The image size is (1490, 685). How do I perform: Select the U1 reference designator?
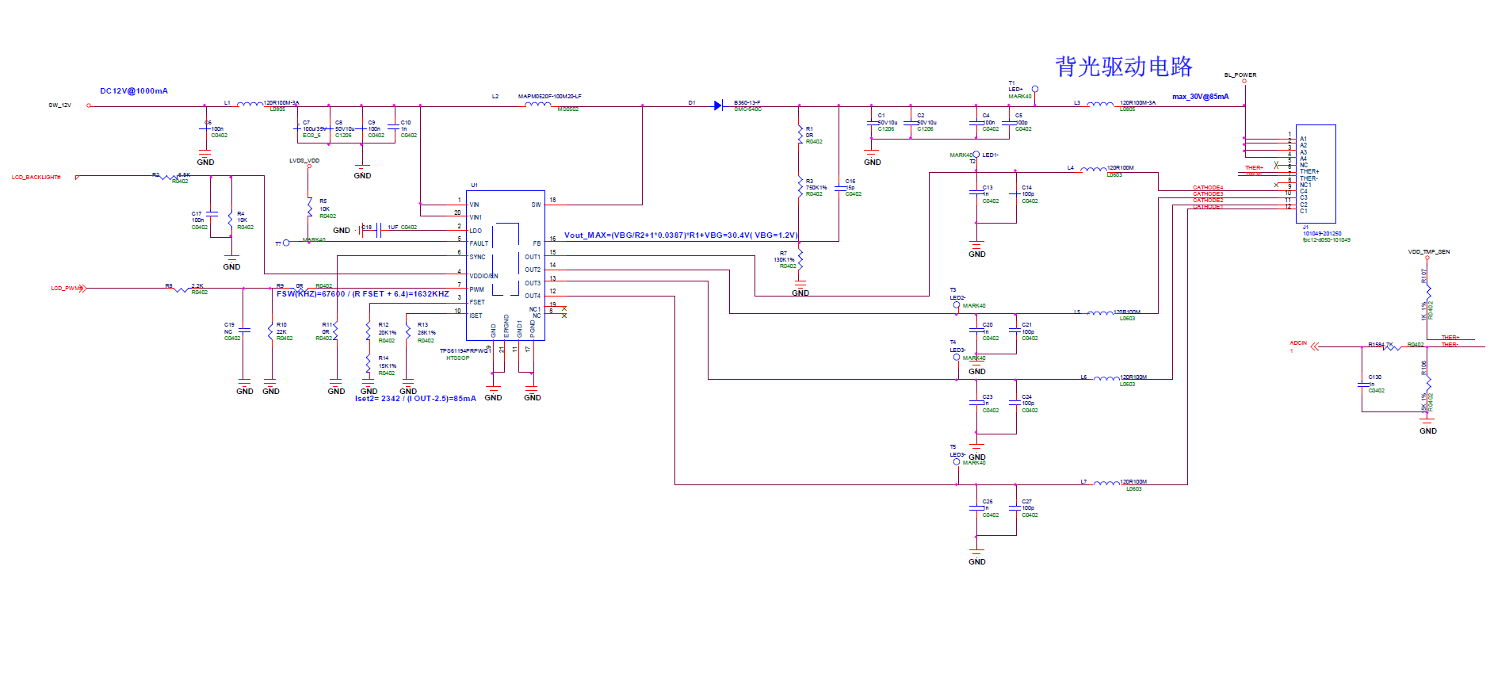click(474, 186)
